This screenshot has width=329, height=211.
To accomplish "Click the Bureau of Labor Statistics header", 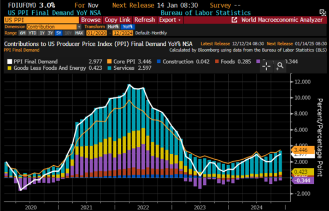I will [205, 13].
